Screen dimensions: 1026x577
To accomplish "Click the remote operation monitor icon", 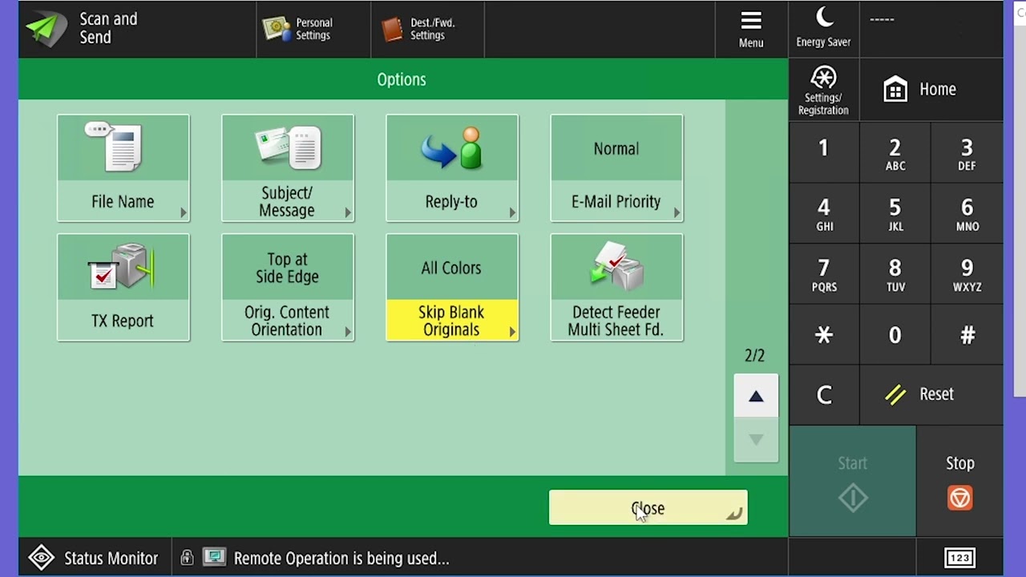I will click(x=214, y=558).
